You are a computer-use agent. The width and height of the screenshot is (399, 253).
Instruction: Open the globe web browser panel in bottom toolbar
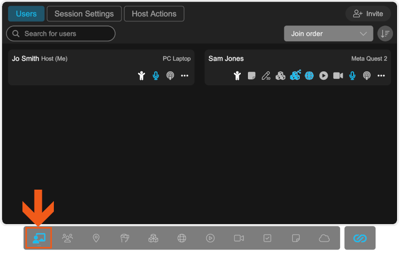[x=182, y=239]
